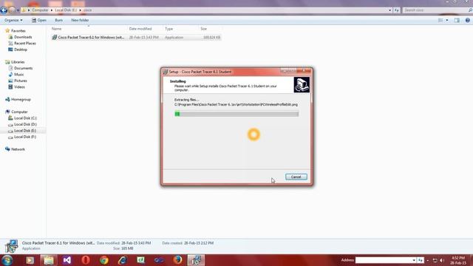Launch Firefox from the taskbar
This screenshot has width=473, height=266.
tap(177, 260)
